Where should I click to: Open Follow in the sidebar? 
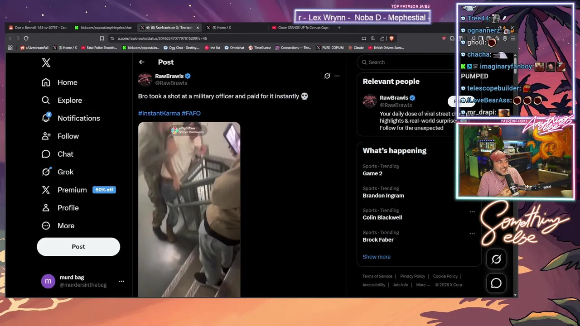pyautogui.click(x=60, y=136)
